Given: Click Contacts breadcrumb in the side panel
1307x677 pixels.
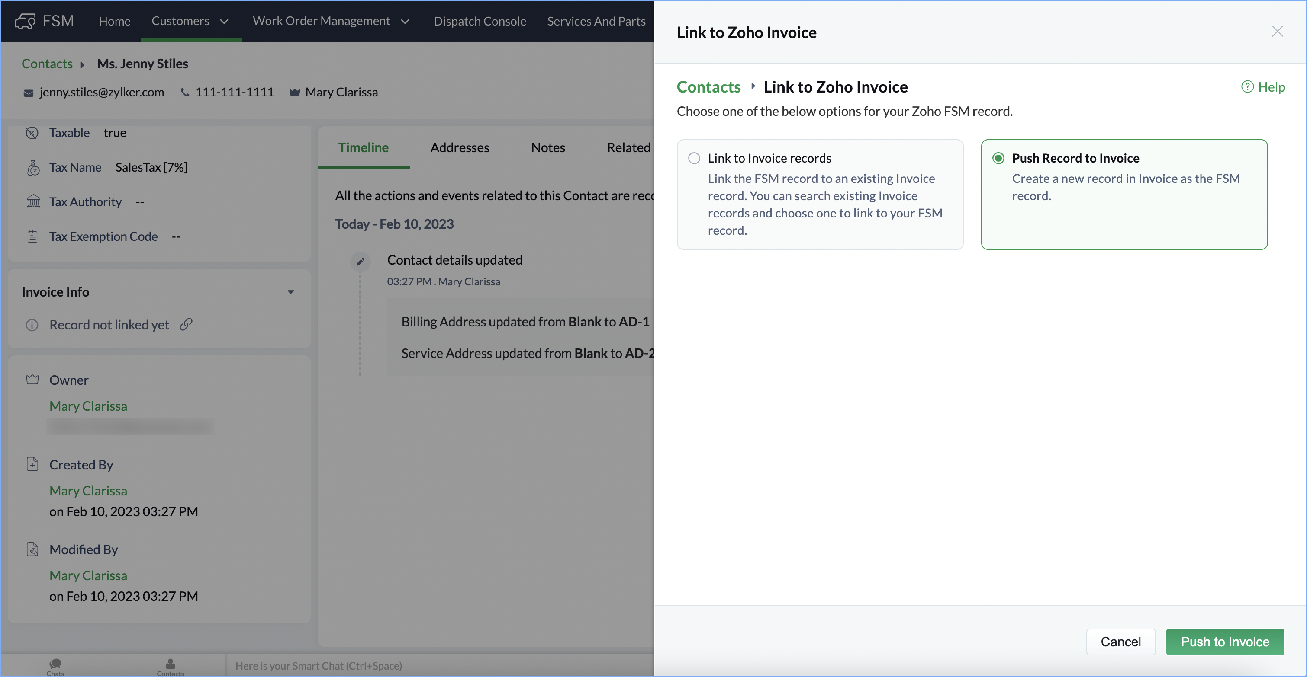Looking at the screenshot, I should pos(708,86).
